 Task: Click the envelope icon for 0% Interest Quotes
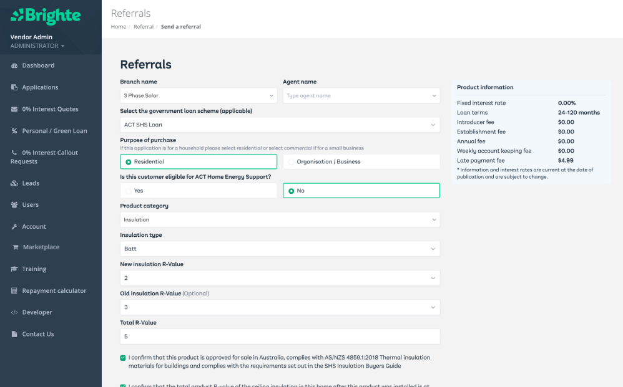pyautogui.click(x=14, y=109)
